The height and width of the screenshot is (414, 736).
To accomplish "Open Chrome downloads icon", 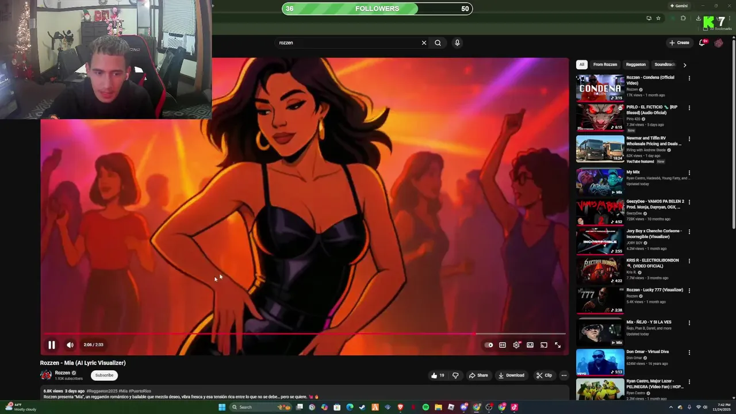I will pyautogui.click(x=698, y=18).
